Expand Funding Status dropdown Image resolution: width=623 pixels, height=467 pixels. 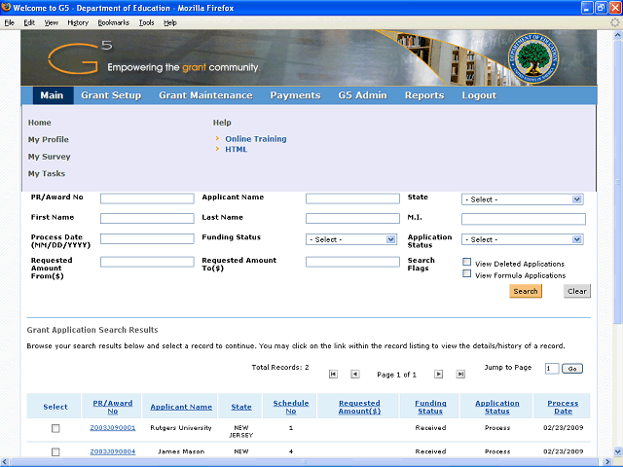point(351,239)
